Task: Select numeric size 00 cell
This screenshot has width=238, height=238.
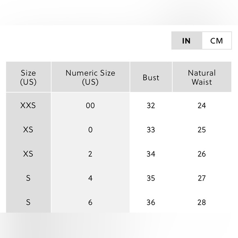Action: (90, 105)
